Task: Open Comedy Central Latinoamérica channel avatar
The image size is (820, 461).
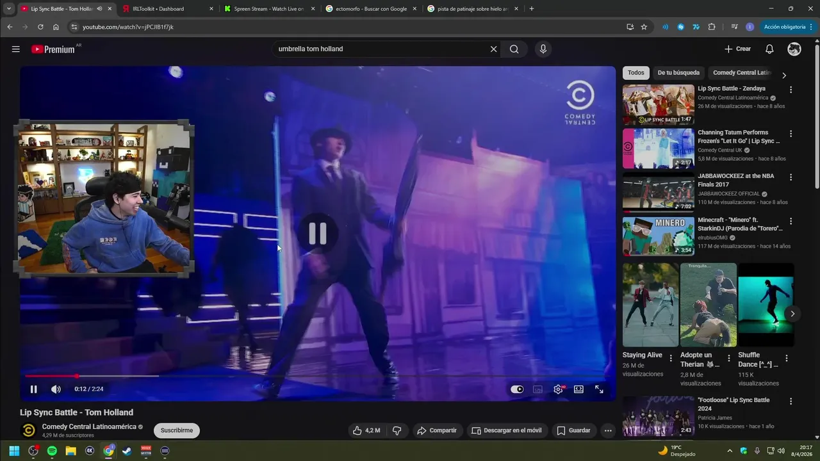Action: (x=29, y=430)
